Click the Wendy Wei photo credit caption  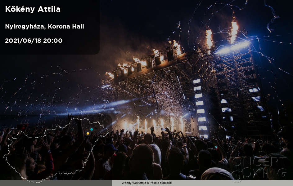click(x=146, y=183)
